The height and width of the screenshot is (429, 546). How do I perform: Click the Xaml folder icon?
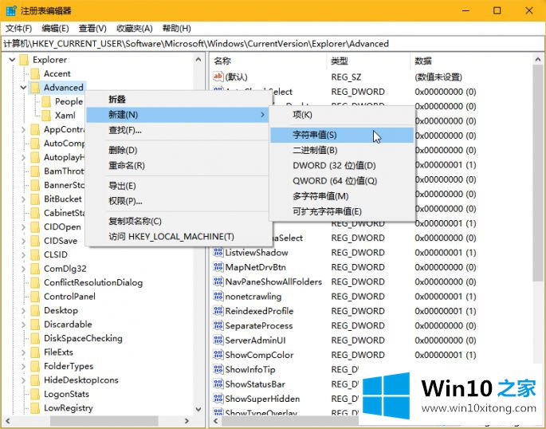click(46, 116)
